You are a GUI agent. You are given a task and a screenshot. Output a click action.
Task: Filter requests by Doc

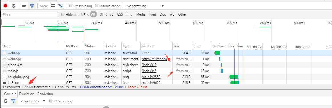click(163, 14)
